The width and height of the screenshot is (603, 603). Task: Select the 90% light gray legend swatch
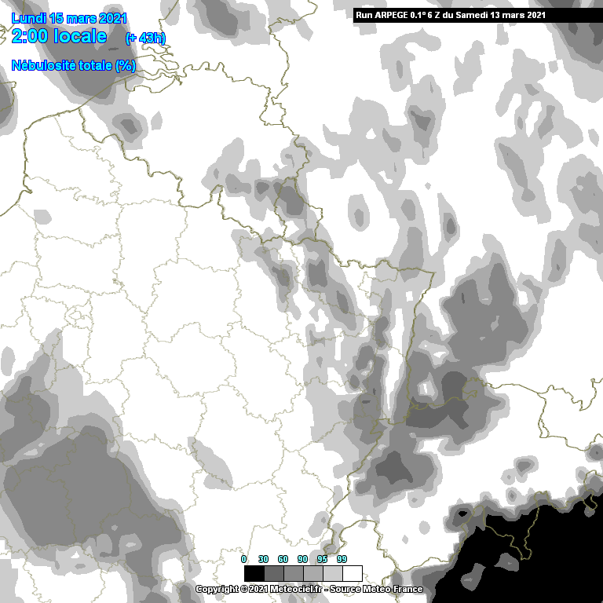(x=312, y=573)
